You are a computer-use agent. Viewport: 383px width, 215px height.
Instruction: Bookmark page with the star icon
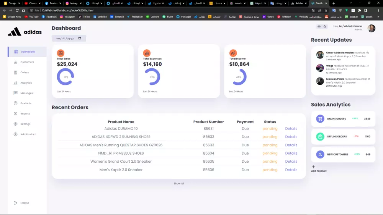pos(326,10)
